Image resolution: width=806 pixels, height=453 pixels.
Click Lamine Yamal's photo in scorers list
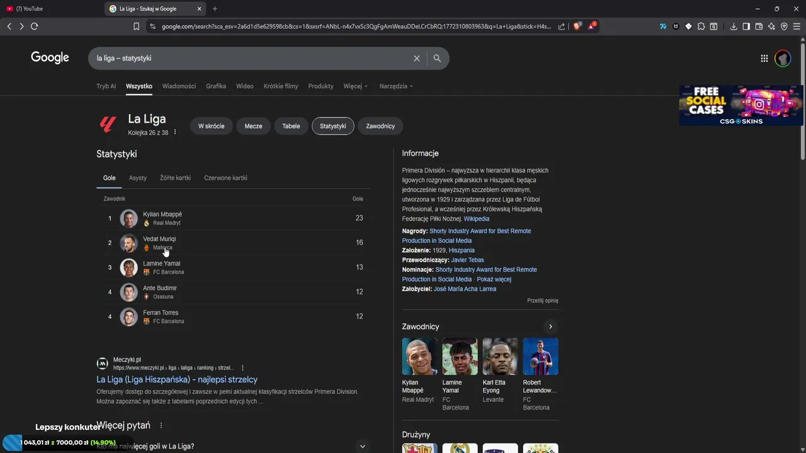128,267
